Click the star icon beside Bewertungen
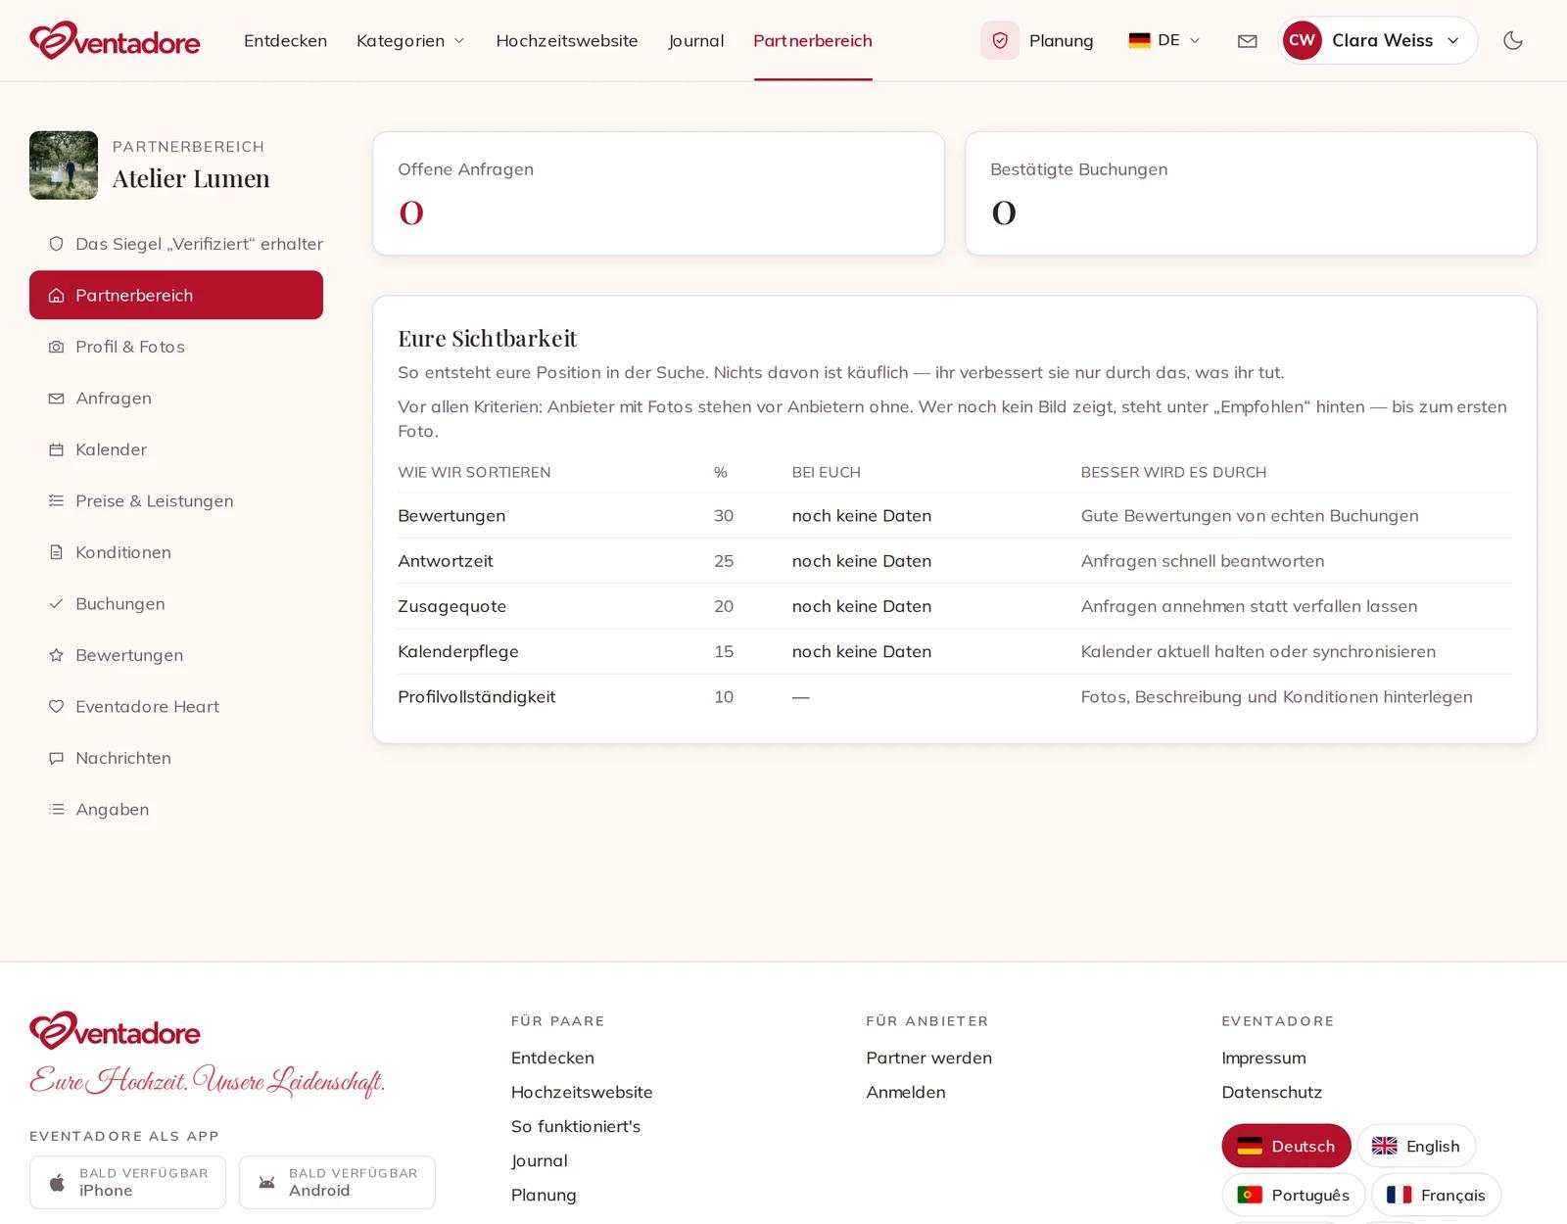Viewport: 1567px width, 1224px height. pos(57,655)
